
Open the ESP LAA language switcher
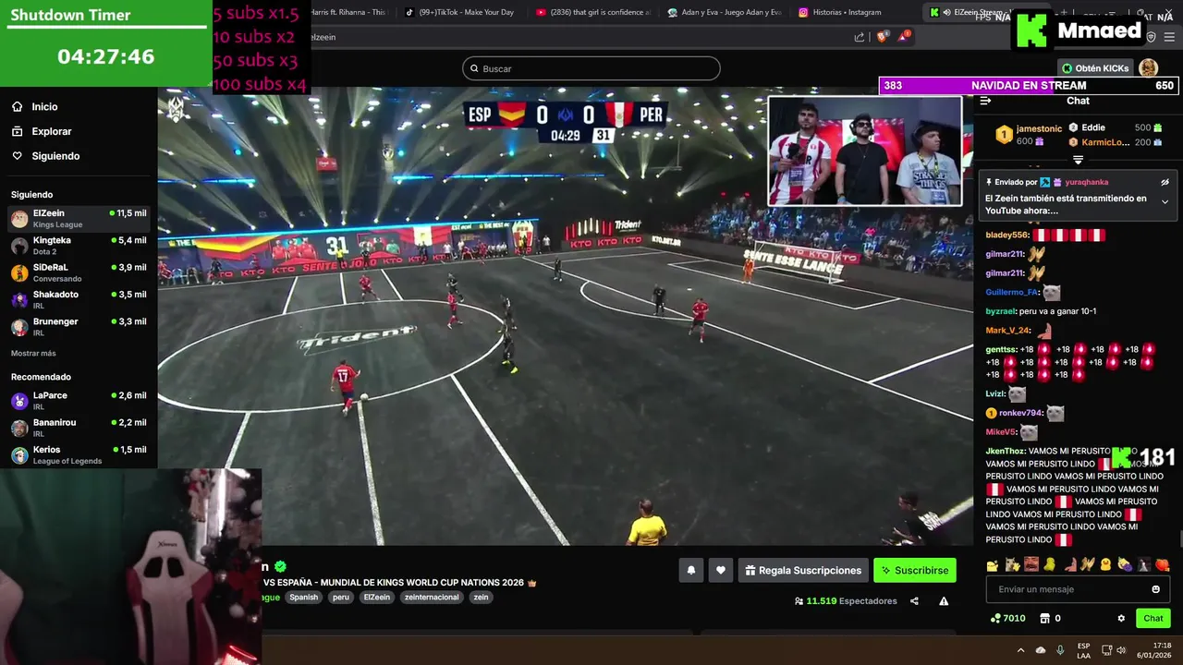tap(1083, 650)
